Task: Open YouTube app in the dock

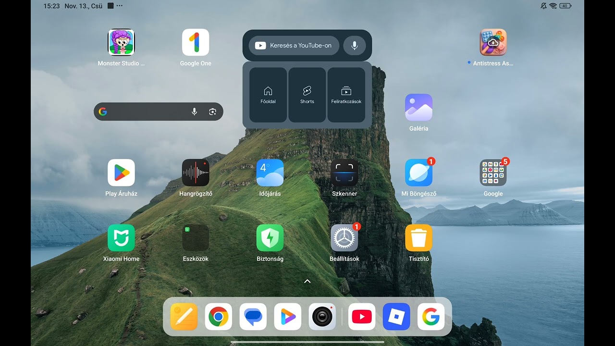Action: coord(362,317)
